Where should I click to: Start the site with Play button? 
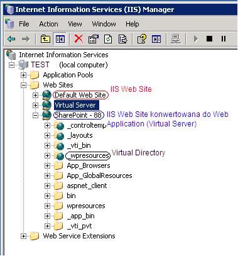pyautogui.click(x=196, y=39)
